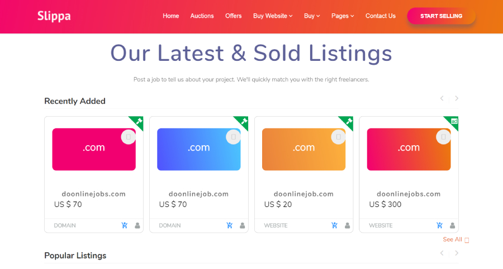Click the Slippa logo
The width and height of the screenshot is (503, 269).
pyautogui.click(x=54, y=16)
